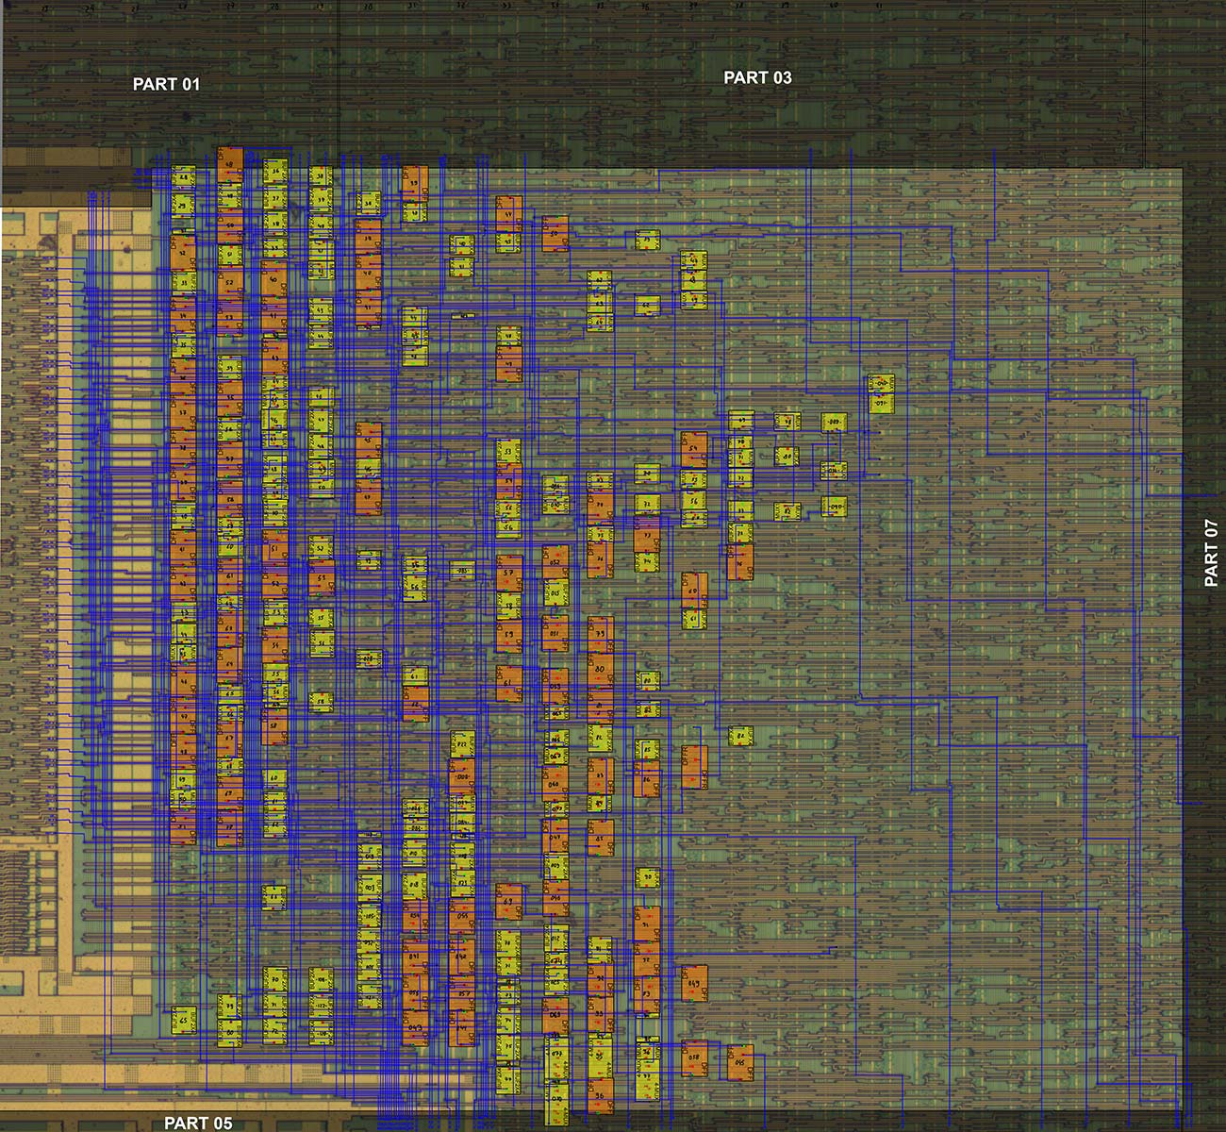Image resolution: width=1226 pixels, height=1132 pixels.
Task: Select the vertical PART 07 label
Action: (1211, 553)
